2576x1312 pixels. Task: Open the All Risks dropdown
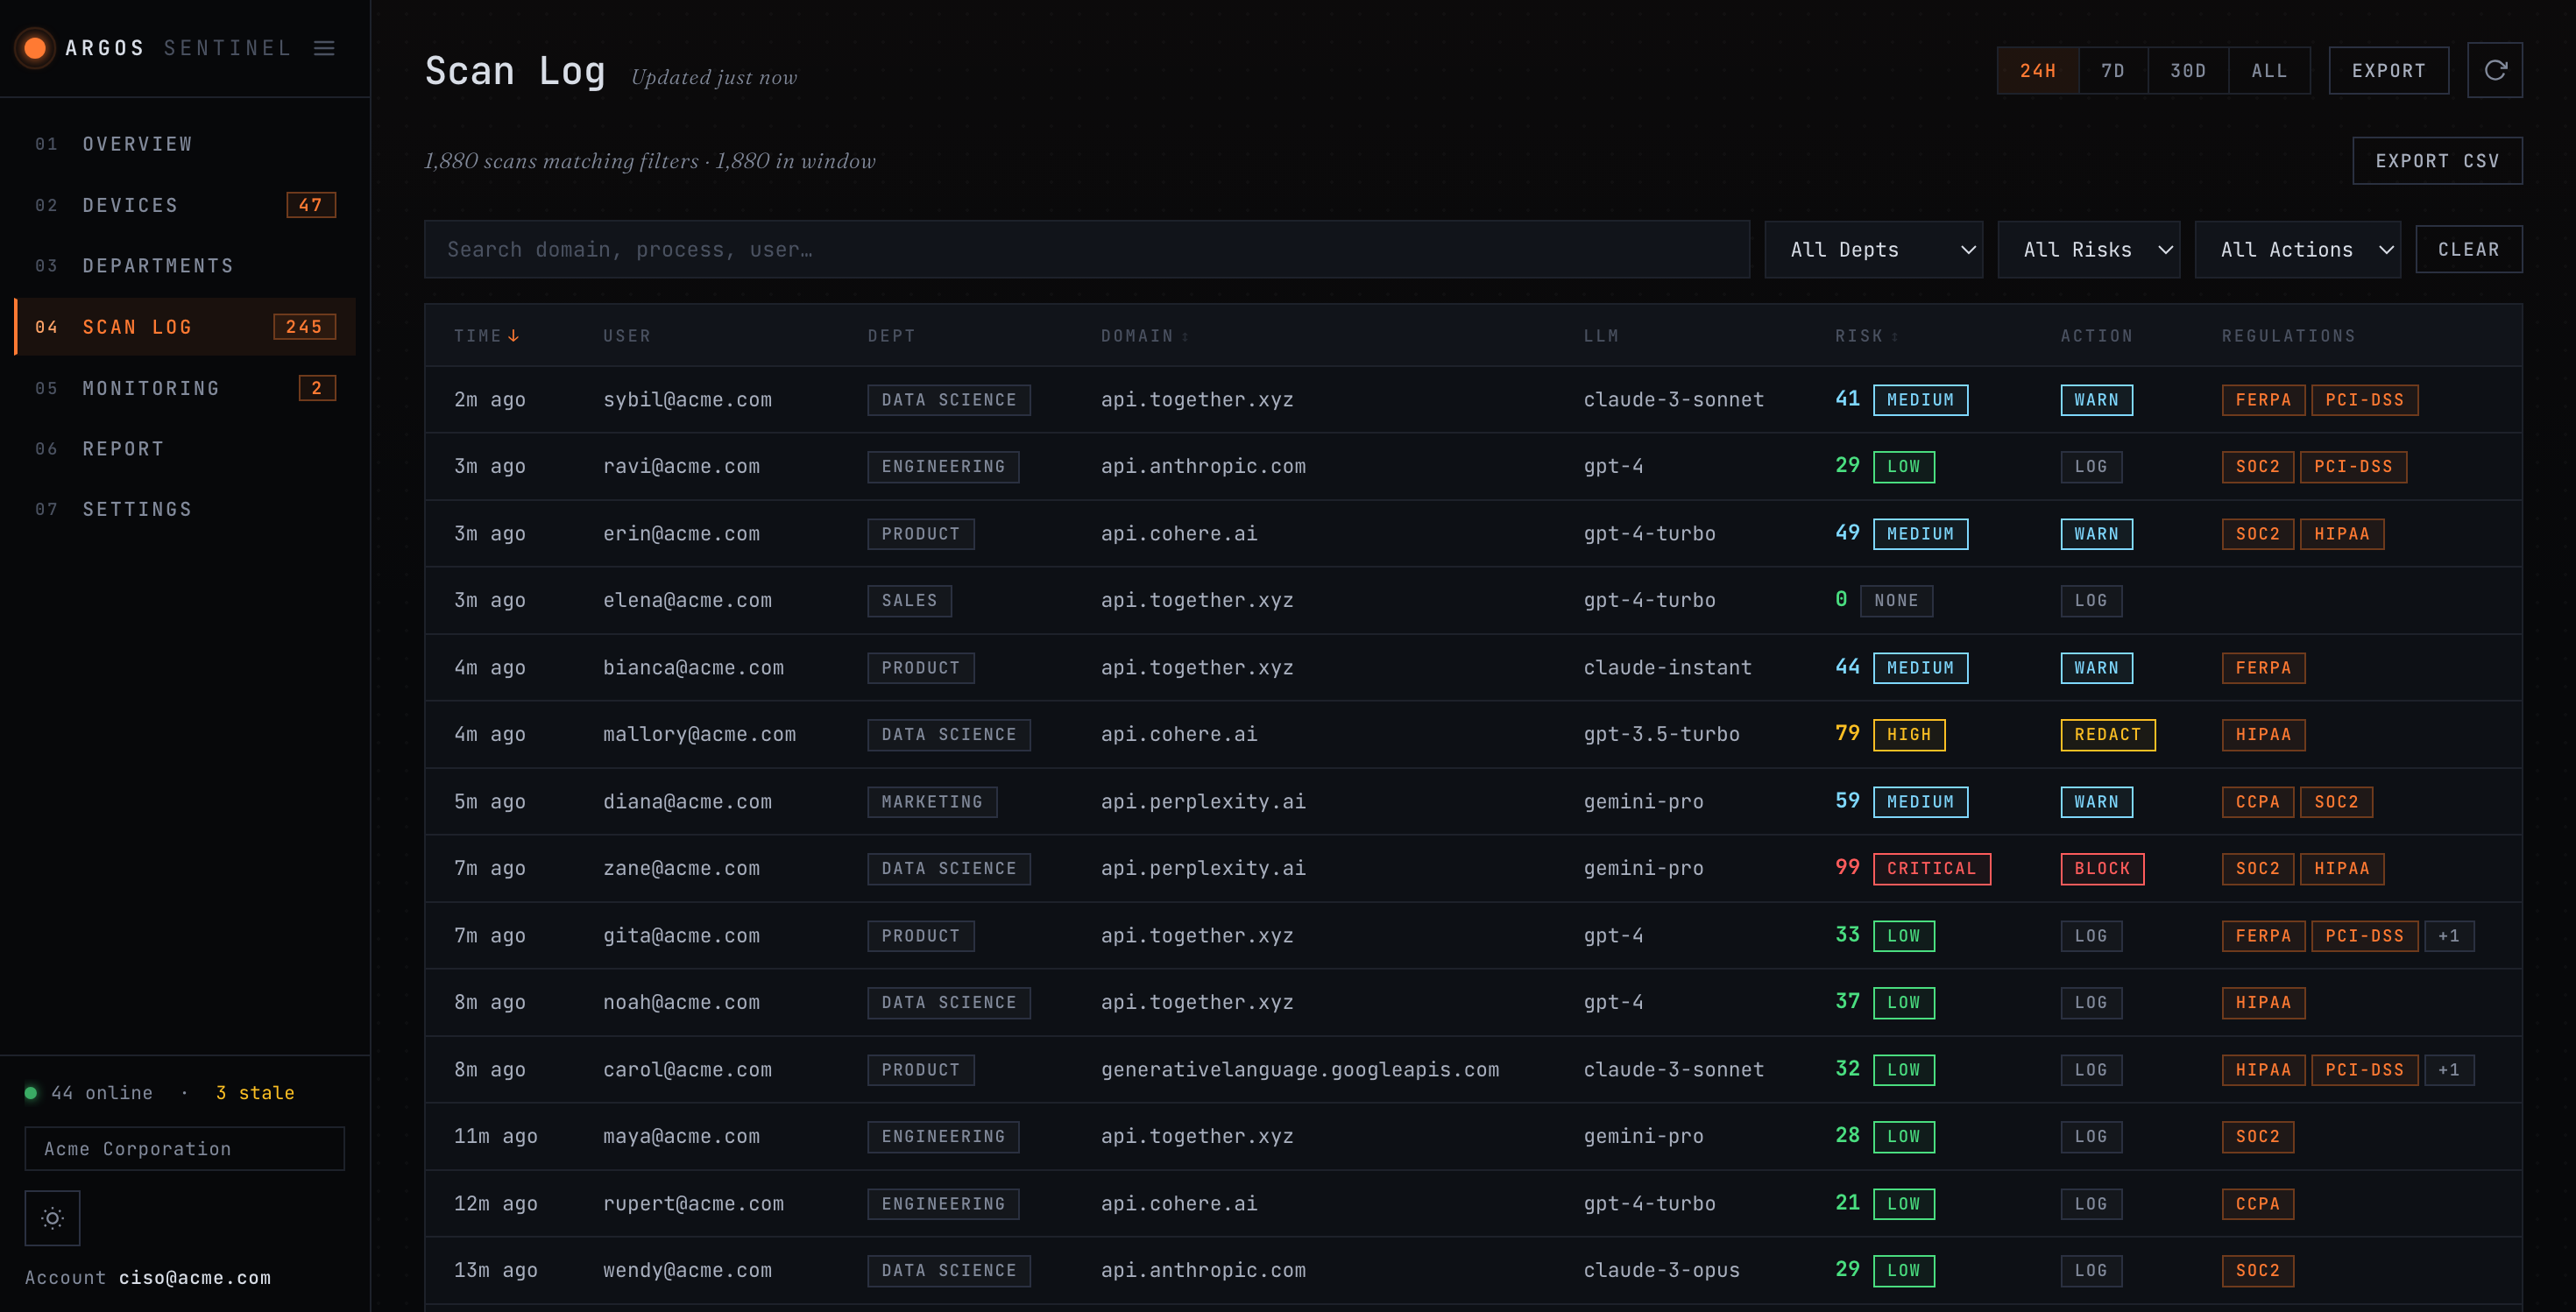pos(2088,250)
